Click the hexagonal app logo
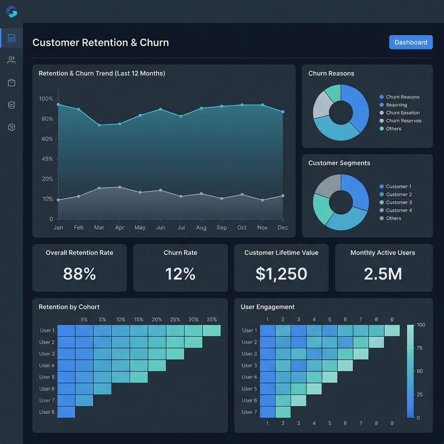Viewport: 444px width, 444px height. pyautogui.click(x=12, y=12)
